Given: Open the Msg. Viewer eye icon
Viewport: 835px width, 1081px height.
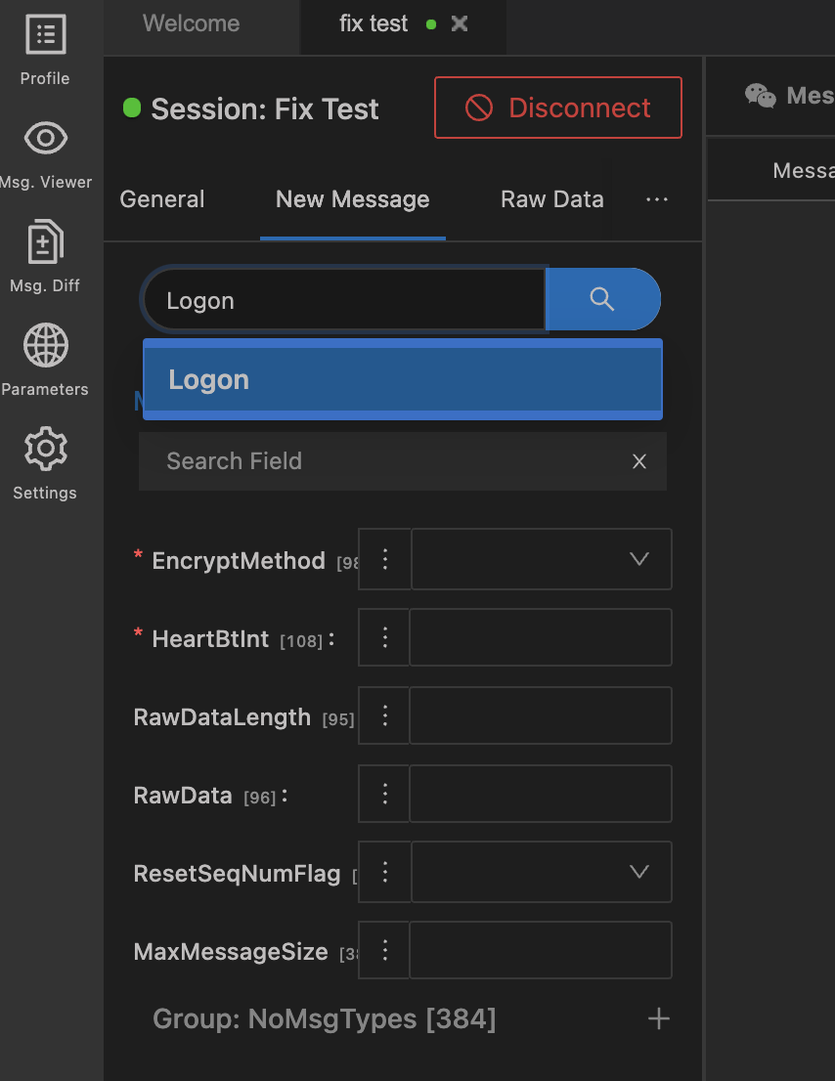Looking at the screenshot, I should [45, 138].
